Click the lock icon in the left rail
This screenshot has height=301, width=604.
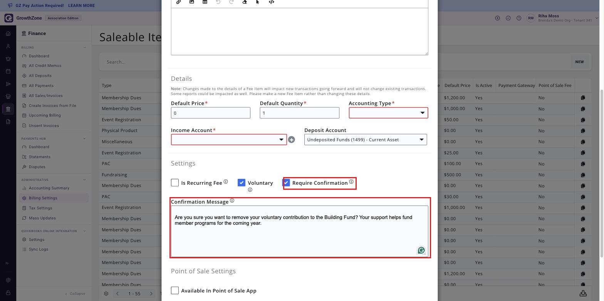[x=8, y=293]
